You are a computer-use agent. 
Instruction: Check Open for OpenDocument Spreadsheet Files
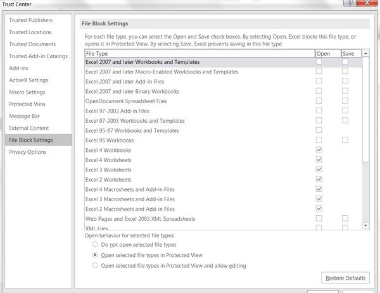[319, 101]
